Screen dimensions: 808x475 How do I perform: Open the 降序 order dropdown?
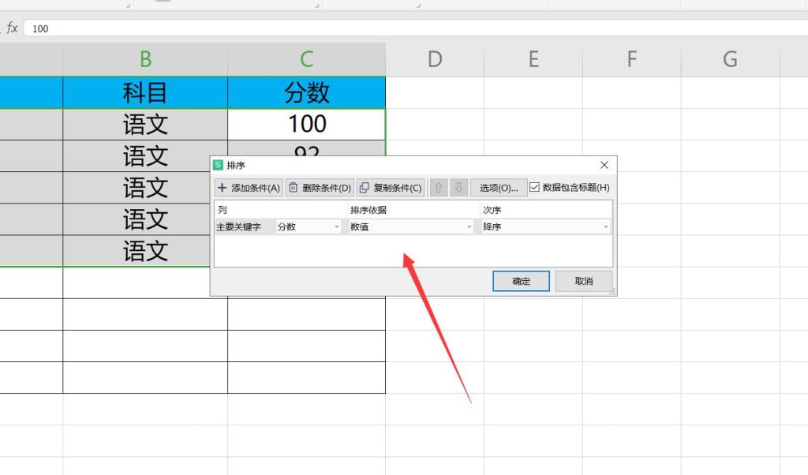coord(546,226)
